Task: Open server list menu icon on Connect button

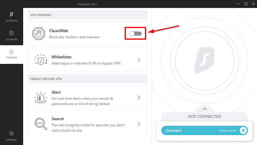Action: (243, 130)
